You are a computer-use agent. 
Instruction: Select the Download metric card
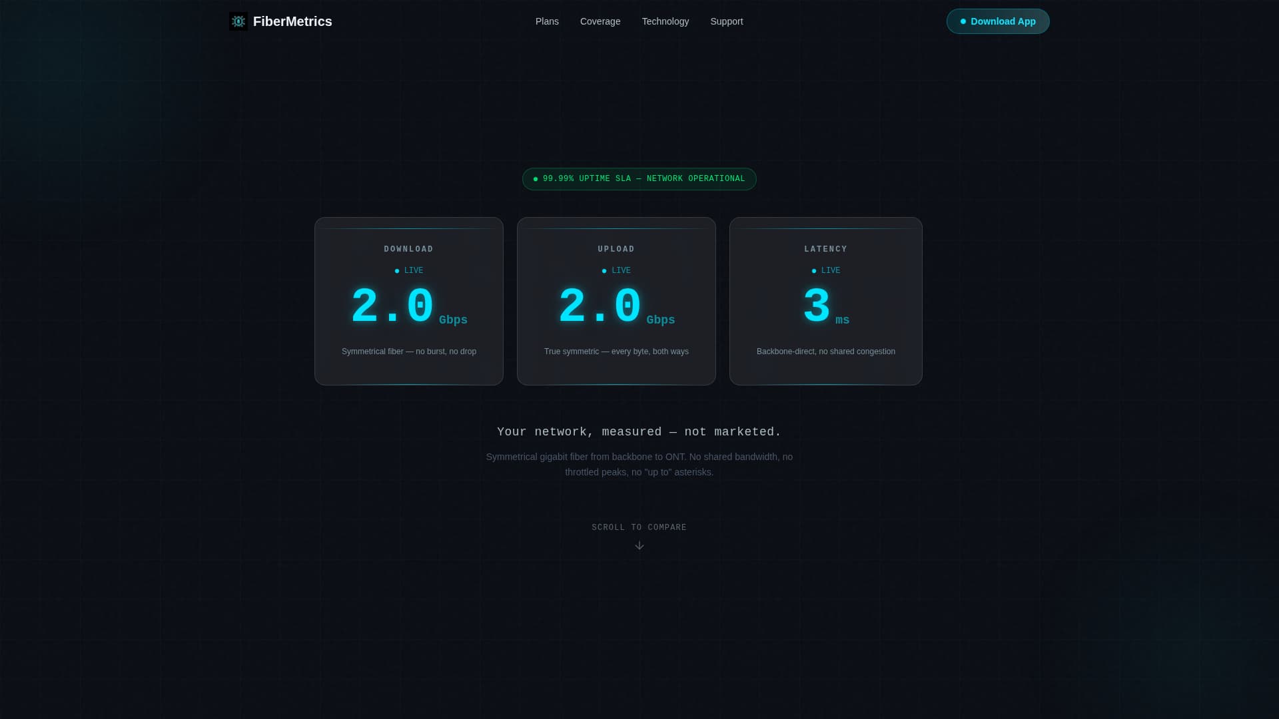(408, 301)
